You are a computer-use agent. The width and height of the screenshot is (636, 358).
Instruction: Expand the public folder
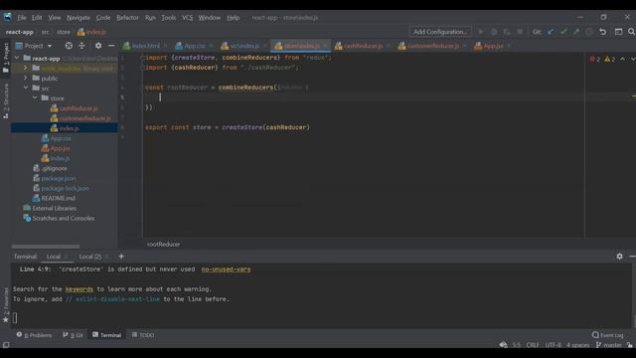26,78
